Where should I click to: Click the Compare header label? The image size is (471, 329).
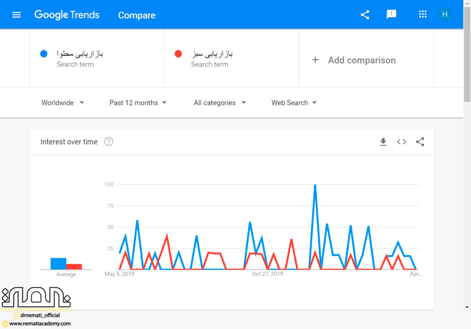pyautogui.click(x=137, y=15)
